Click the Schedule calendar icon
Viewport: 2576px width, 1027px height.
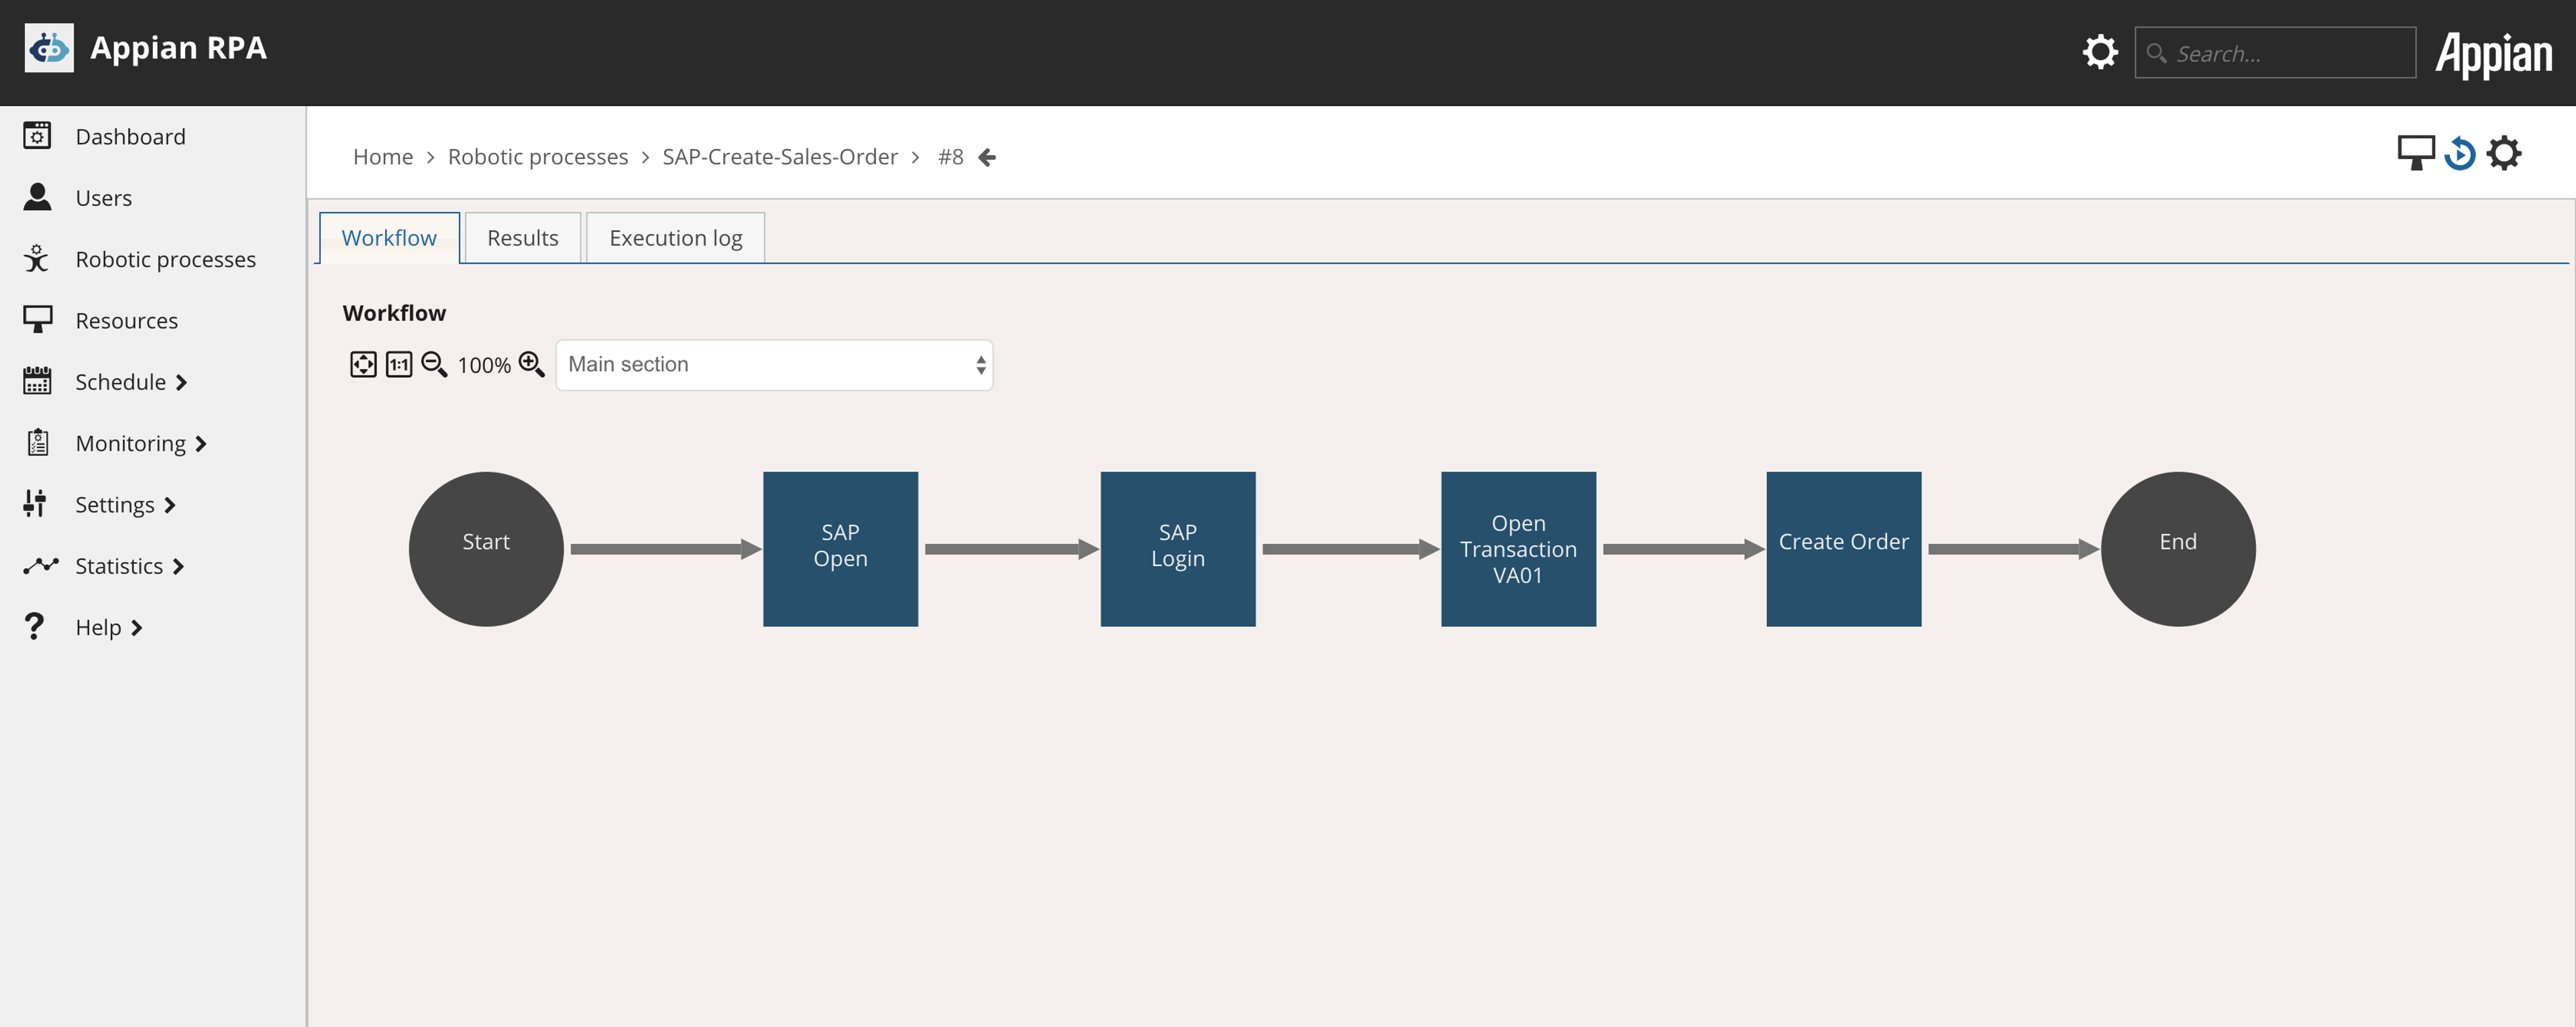[37, 381]
